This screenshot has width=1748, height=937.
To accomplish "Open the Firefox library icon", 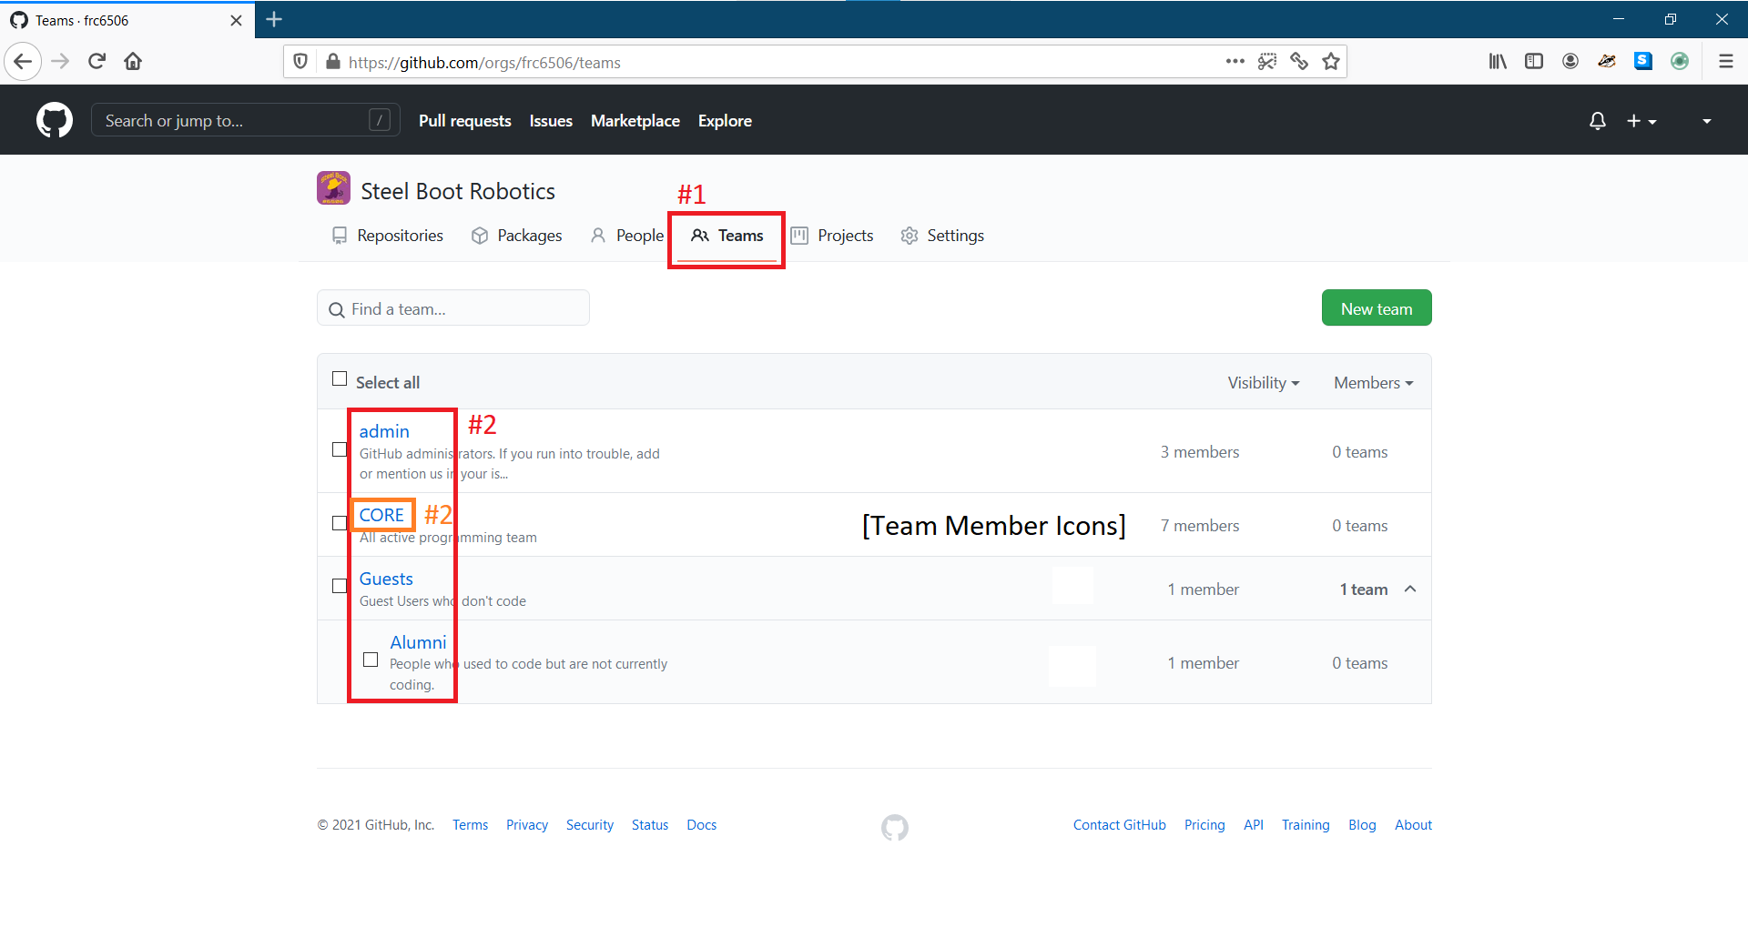I will (1498, 62).
